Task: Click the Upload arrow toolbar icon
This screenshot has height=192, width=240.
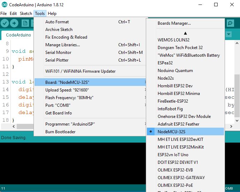Action: click(x=14, y=23)
